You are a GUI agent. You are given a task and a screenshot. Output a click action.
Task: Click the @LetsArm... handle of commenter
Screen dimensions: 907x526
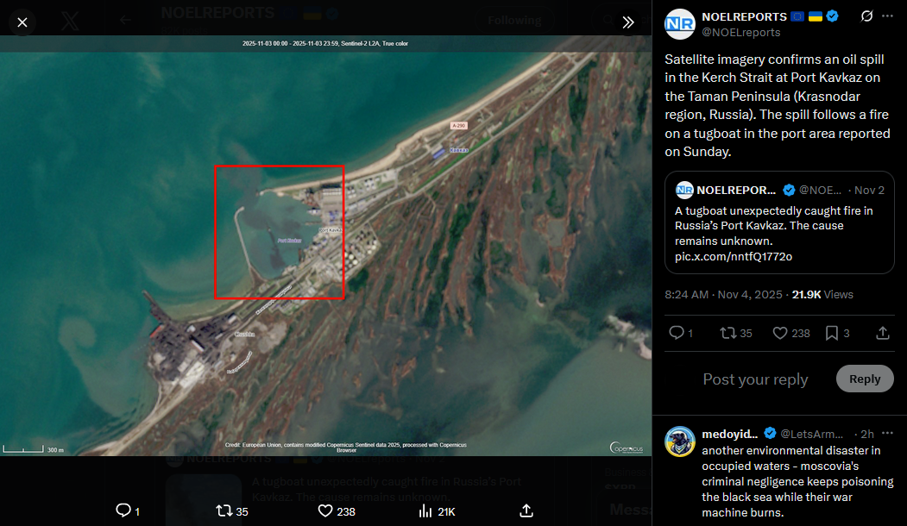(811, 434)
